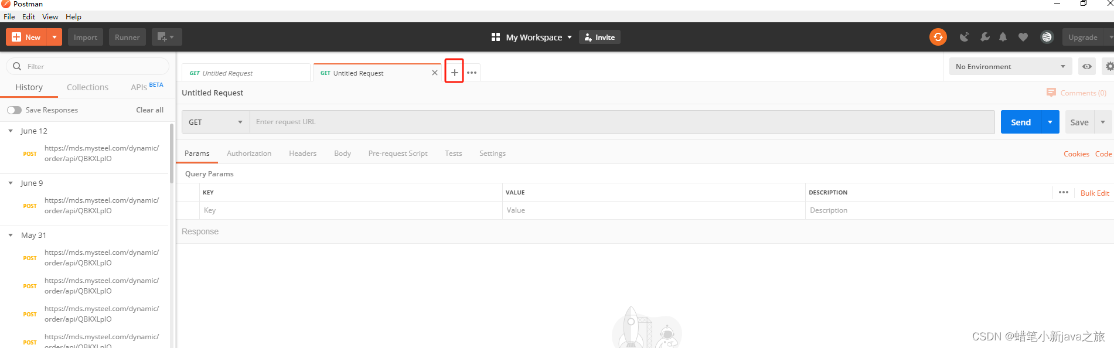Select the Body request tab
This screenshot has width=1114, height=348.
pyautogui.click(x=342, y=153)
